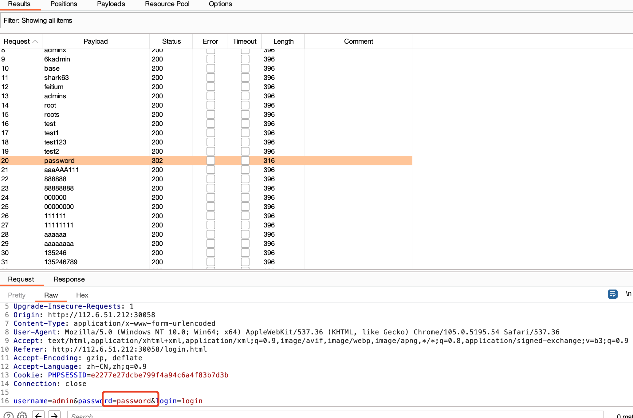Switch to Pretty view
The width and height of the screenshot is (633, 418).
[x=17, y=295]
